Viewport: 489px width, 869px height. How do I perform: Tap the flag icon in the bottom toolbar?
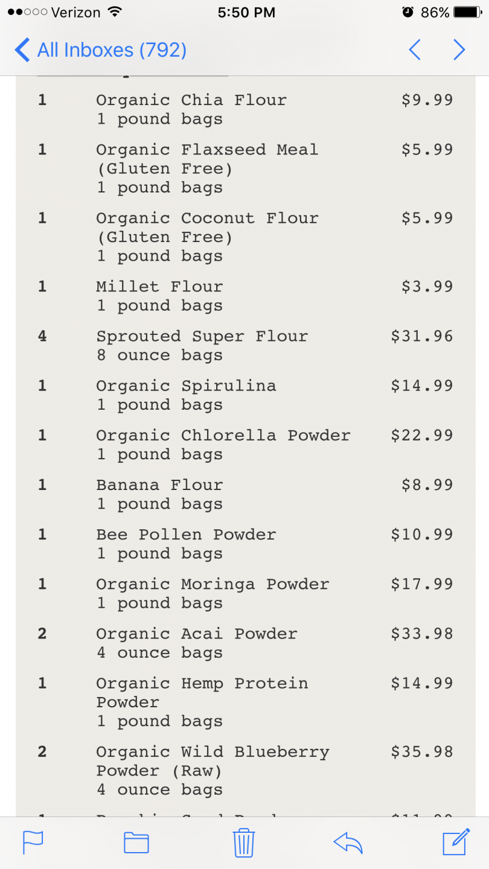click(x=33, y=842)
